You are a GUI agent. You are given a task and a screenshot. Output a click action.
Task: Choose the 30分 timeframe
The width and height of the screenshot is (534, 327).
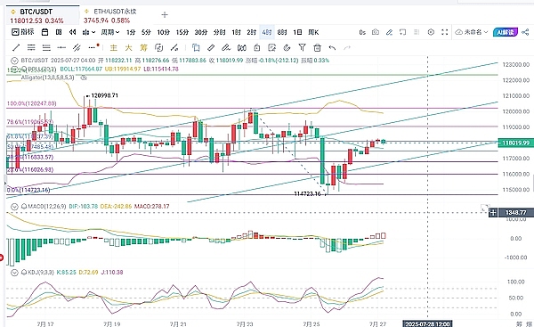pyautogui.click(x=201, y=32)
